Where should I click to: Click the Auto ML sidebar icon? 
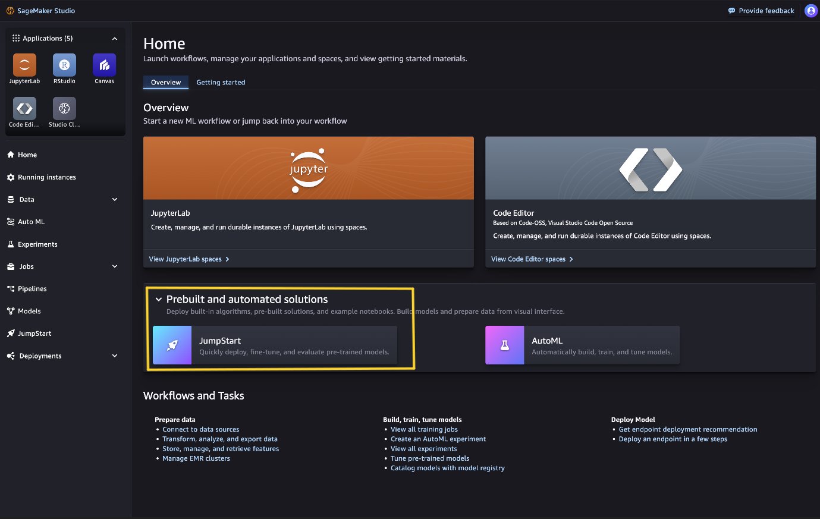tap(11, 222)
